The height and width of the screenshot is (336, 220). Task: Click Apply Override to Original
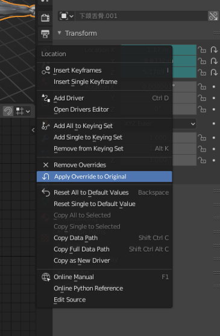104,176
